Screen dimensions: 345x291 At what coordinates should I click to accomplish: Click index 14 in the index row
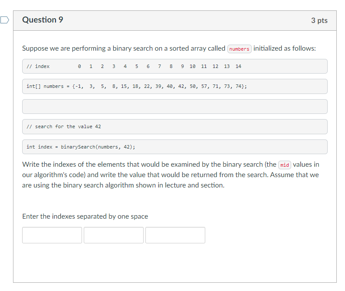(x=238, y=66)
